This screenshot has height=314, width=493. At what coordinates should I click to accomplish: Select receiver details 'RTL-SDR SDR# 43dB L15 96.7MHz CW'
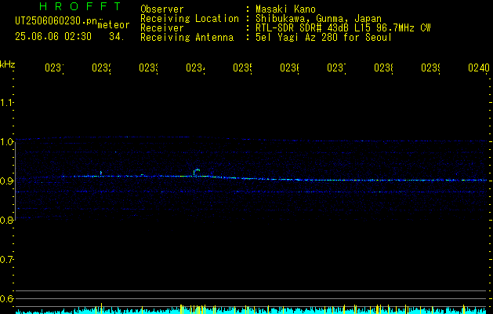pos(343,28)
